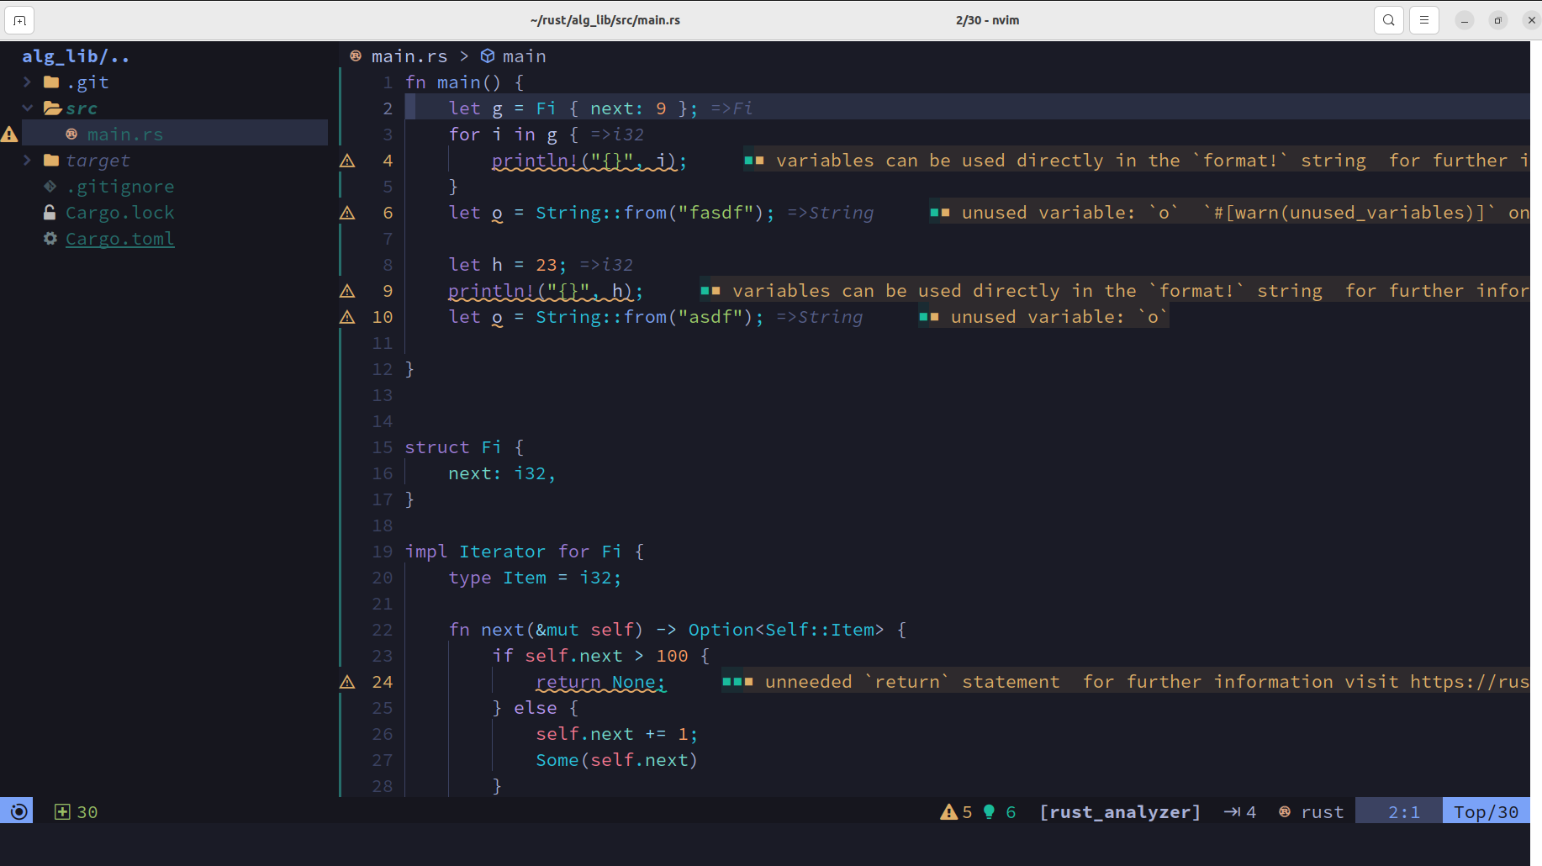Click line number 15
Image resolution: width=1542 pixels, height=866 pixels.
(383, 447)
